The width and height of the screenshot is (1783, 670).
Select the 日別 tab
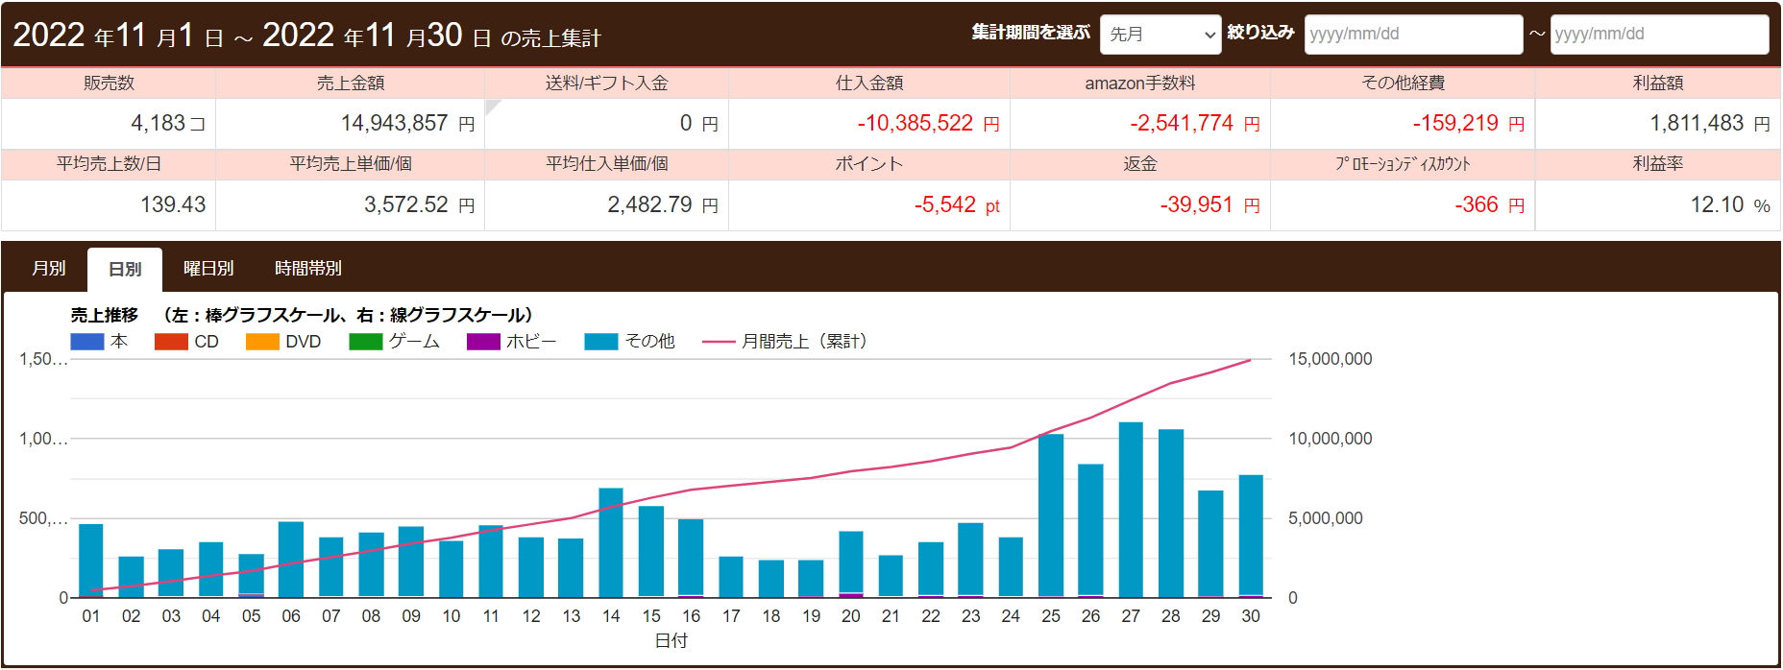tap(125, 270)
